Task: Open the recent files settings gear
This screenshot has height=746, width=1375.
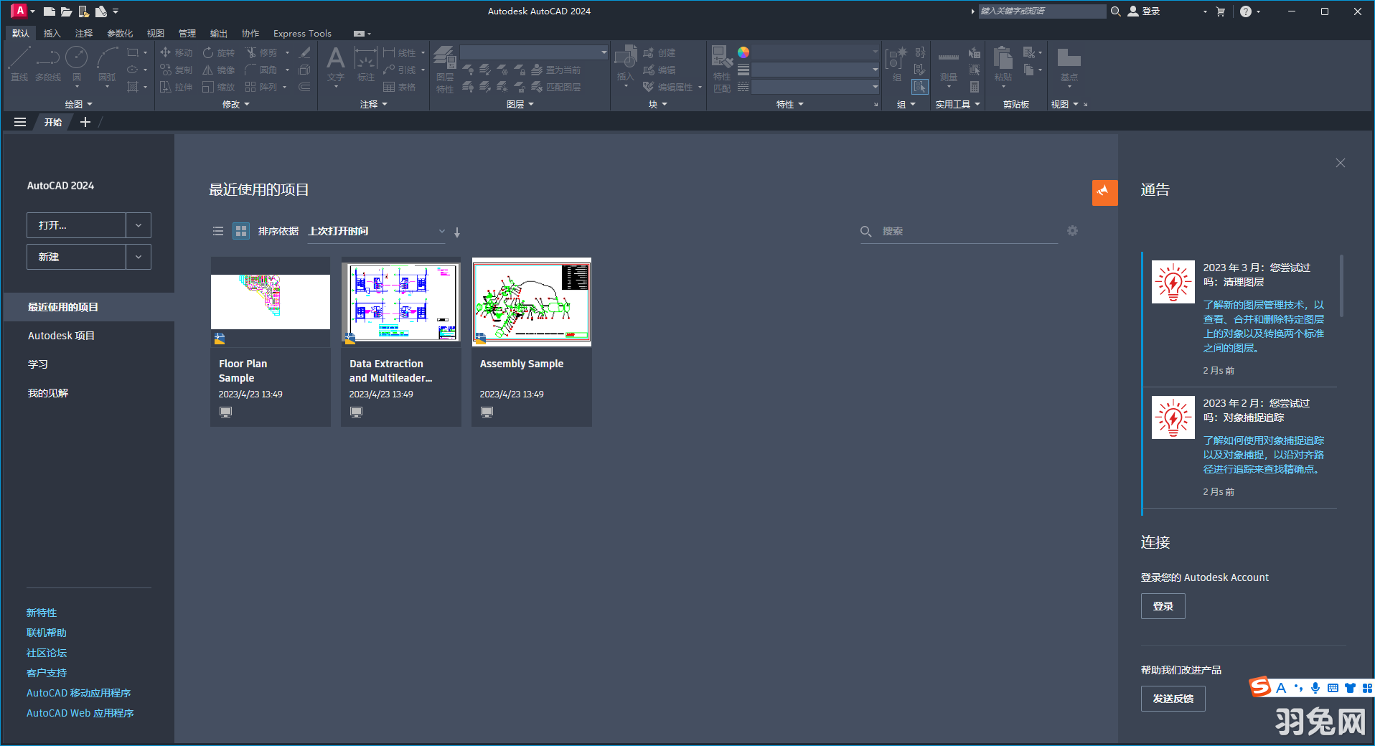Action: tap(1072, 231)
